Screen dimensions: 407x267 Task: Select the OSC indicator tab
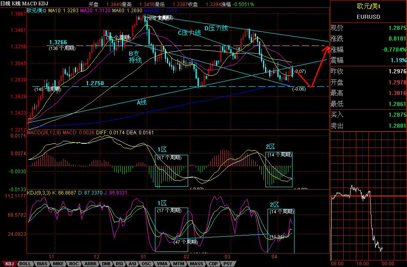point(146,264)
